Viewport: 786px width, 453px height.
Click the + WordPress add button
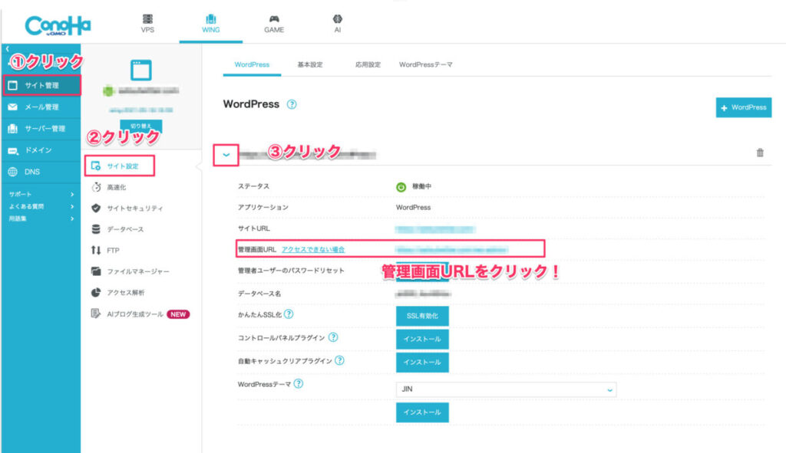(x=743, y=107)
